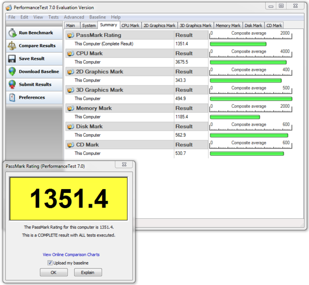The height and width of the screenshot is (285, 309).
Task: Click the 3D Graphics Mark green bar
Action: 251,99
